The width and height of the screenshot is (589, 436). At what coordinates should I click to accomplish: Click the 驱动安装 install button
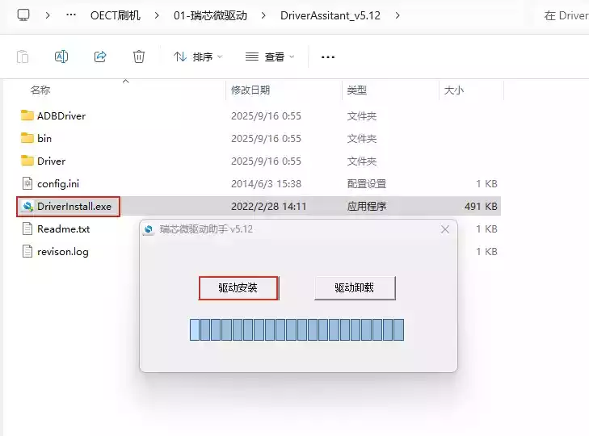pyautogui.click(x=238, y=287)
